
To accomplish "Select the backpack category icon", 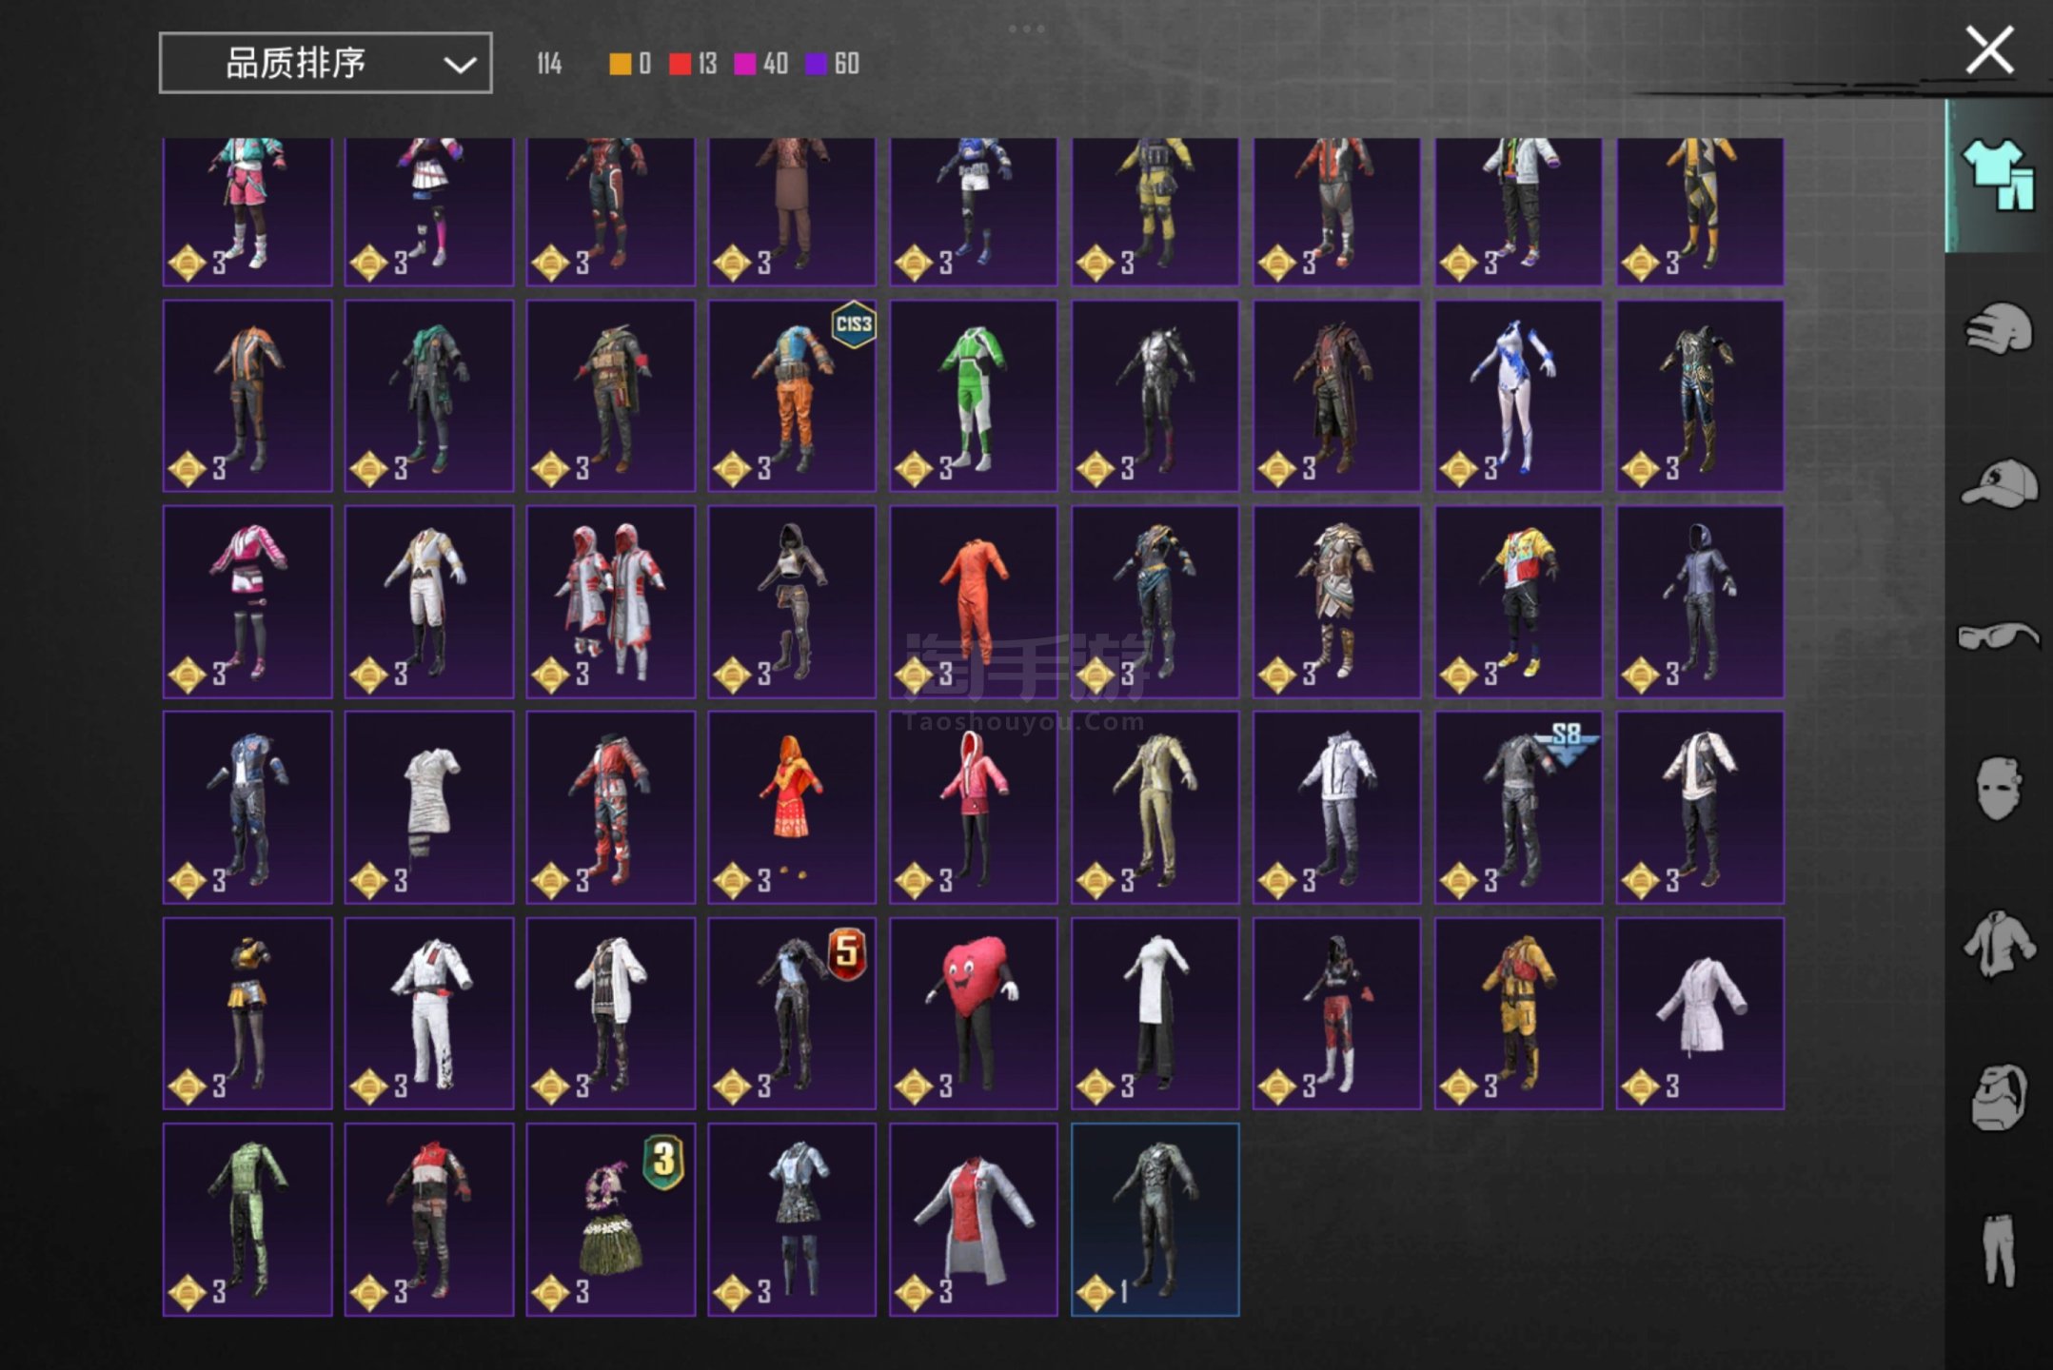I will (x=1999, y=1097).
